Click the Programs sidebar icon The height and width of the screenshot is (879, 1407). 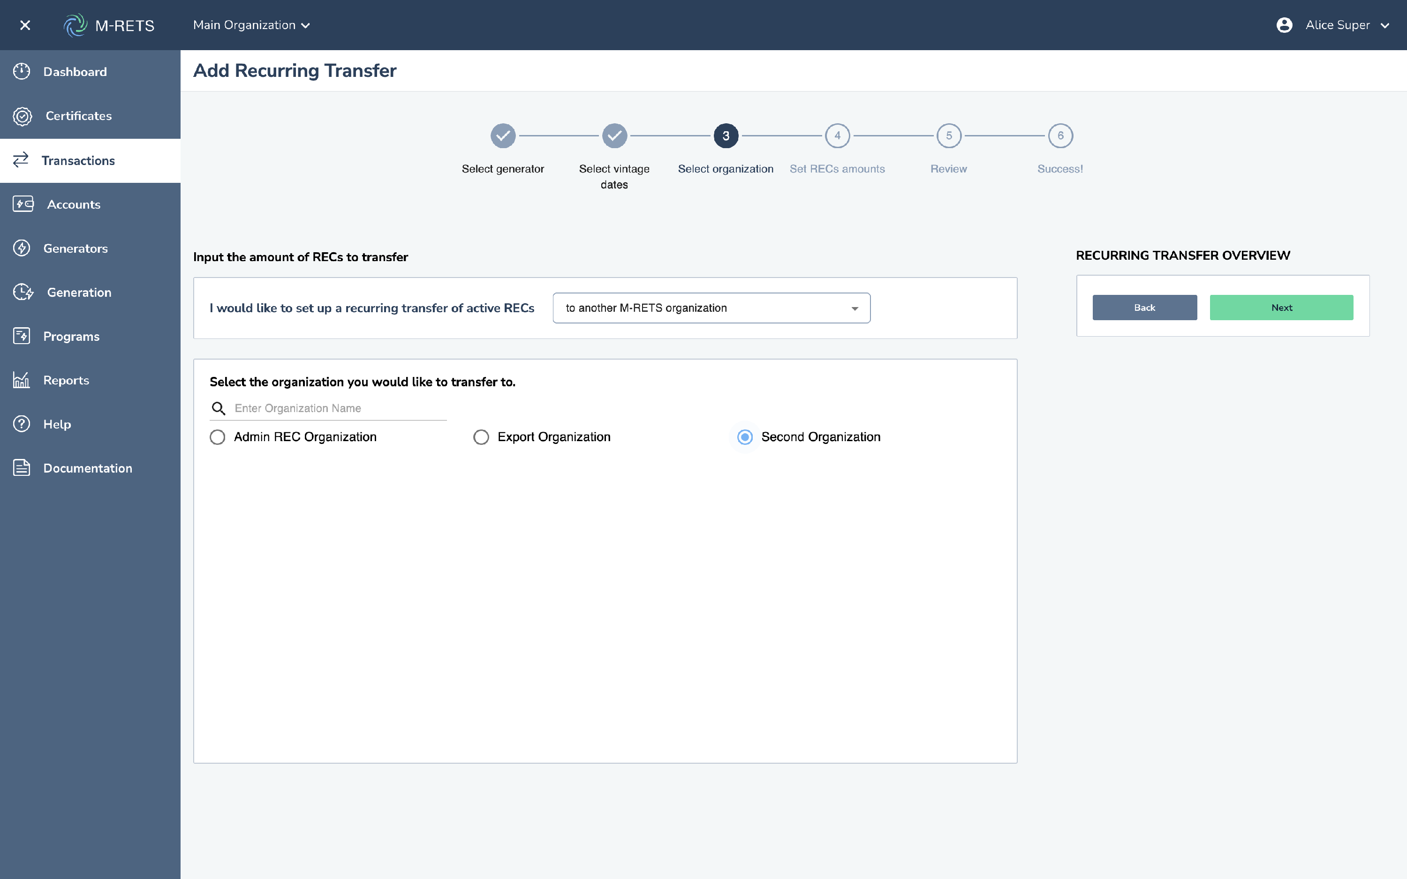(x=22, y=336)
